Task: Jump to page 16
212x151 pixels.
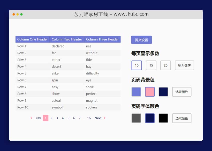Action: pos(89,118)
